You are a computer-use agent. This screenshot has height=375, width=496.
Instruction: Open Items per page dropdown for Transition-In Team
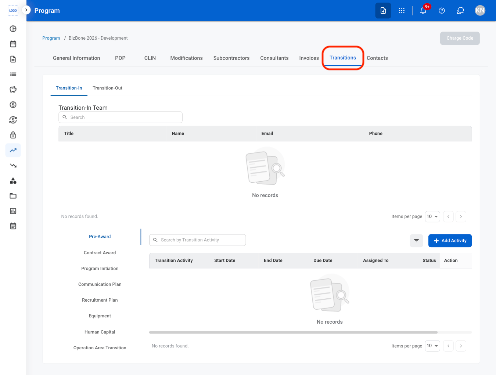[x=432, y=216]
